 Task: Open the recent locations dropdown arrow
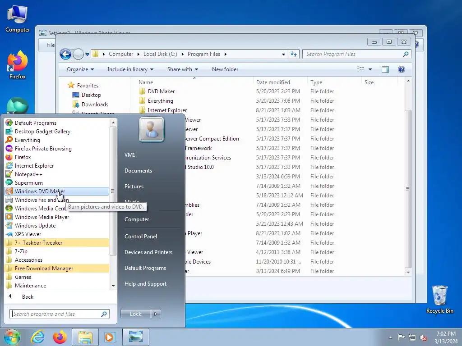click(x=87, y=55)
